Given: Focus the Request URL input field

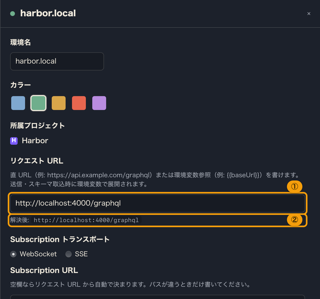Looking at the screenshot, I should pyautogui.click(x=158, y=203).
